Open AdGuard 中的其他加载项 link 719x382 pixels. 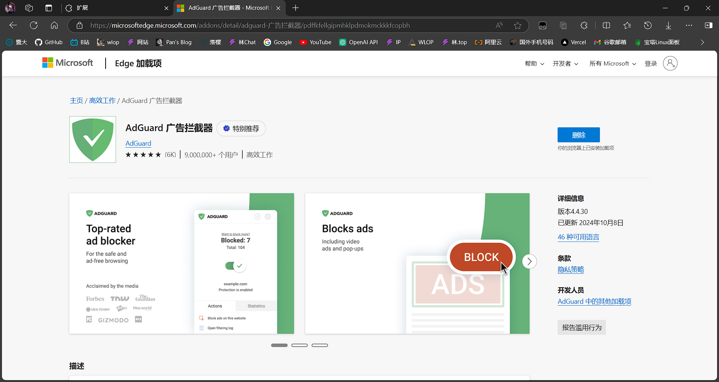point(594,301)
